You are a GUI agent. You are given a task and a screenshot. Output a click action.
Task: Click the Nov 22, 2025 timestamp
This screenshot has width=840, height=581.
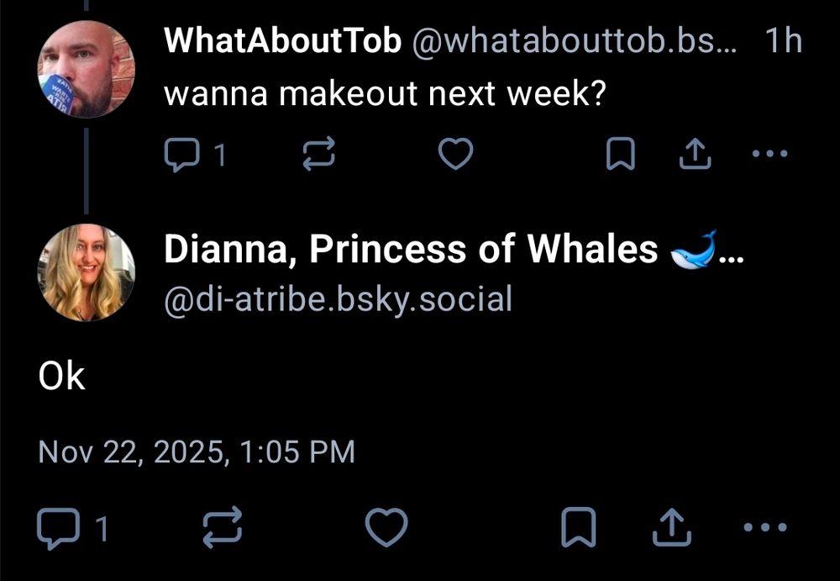click(x=197, y=452)
